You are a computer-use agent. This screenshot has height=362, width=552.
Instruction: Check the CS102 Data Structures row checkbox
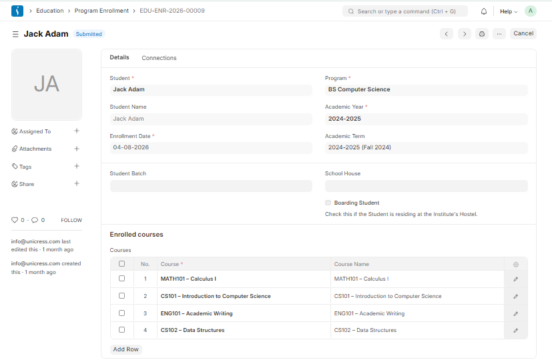point(121,329)
